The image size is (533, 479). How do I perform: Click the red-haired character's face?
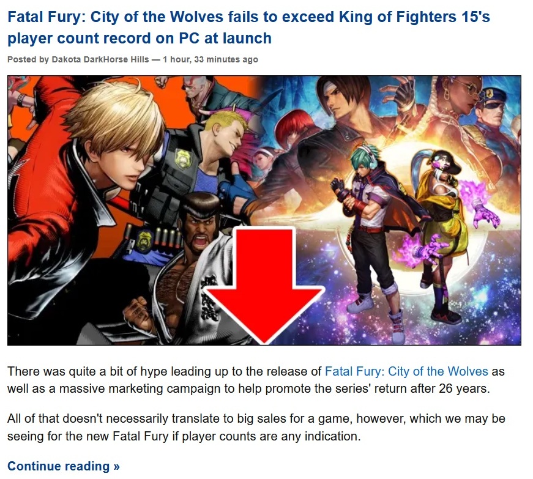coord(291,133)
